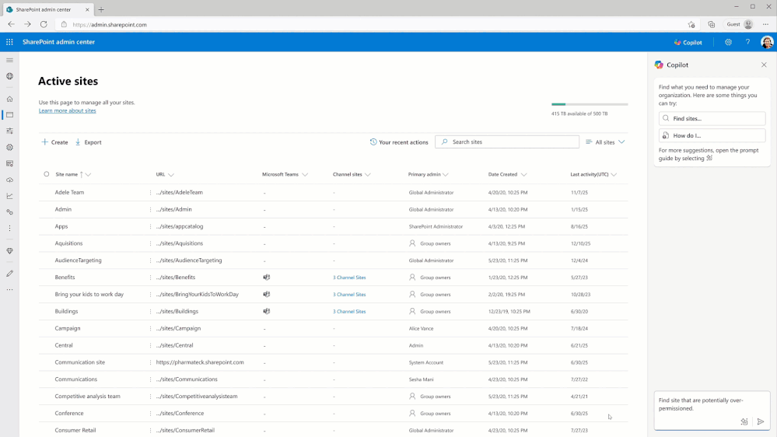This screenshot has width=777, height=437.
Task: Open the browser Settings and more menu
Action: coord(765,24)
